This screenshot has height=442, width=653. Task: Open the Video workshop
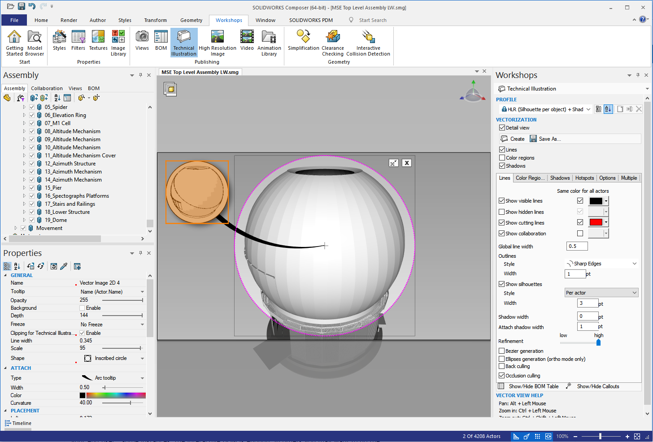(247, 42)
